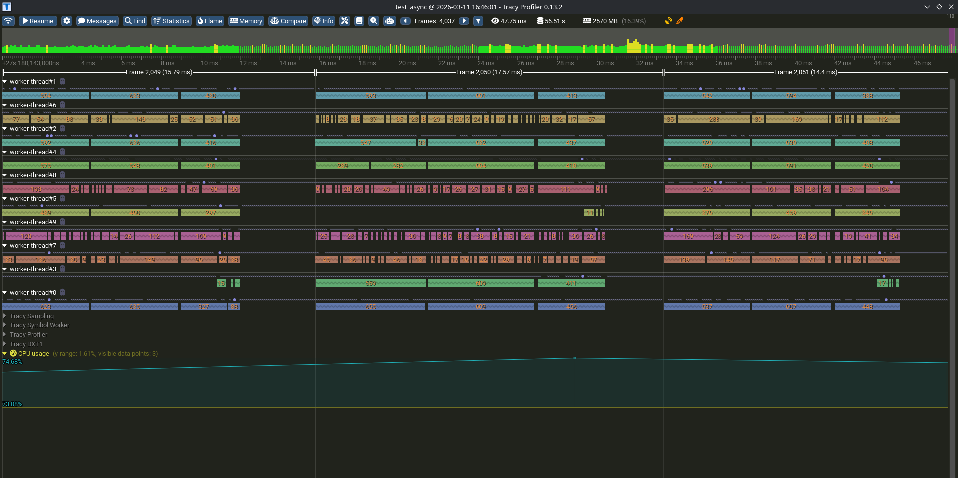Collapse the worker-thread#8 row
Viewport: 958px width, 478px height.
click(5, 175)
